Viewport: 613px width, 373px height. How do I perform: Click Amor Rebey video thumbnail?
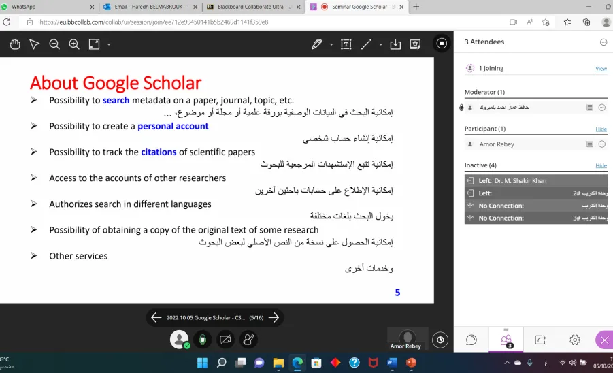(x=408, y=338)
